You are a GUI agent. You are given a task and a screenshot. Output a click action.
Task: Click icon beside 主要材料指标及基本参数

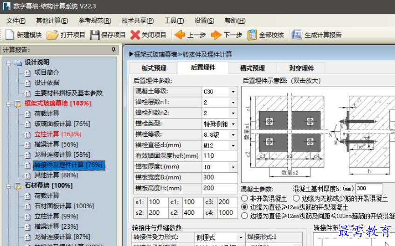click(28, 93)
